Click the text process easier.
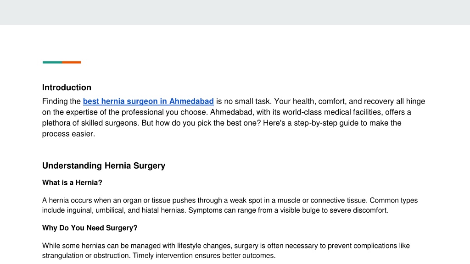Viewport: 470px width, 264px height. pyautogui.click(x=68, y=134)
